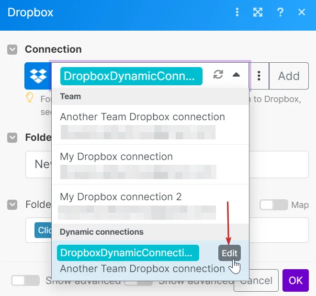Collapse the Folder section chevron below Connection
316x296 pixels.
click(x=12, y=137)
